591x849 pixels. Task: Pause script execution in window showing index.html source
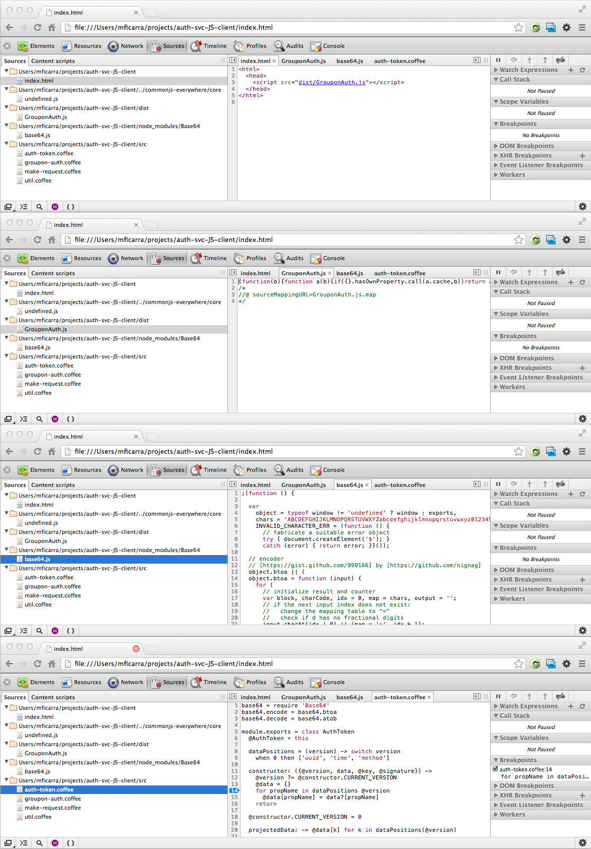[x=498, y=60]
